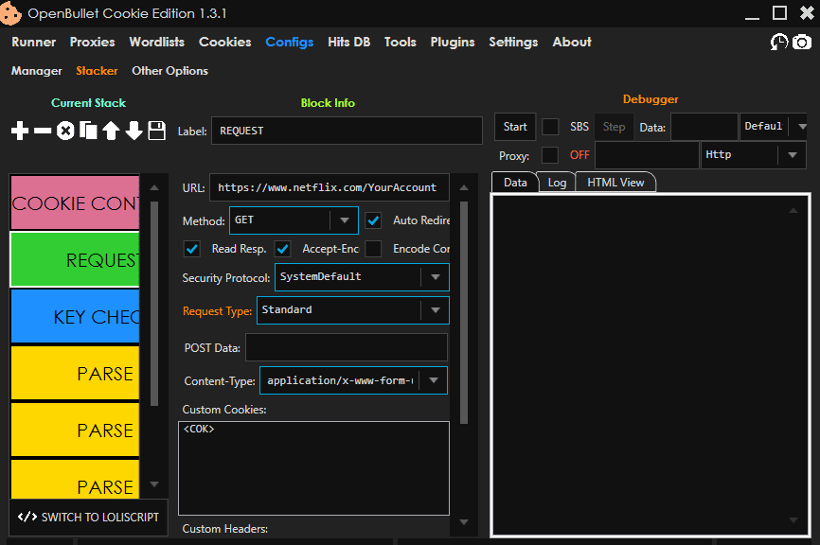Uncheck the Read Resp. checkbox
The image size is (820, 545).
coord(192,249)
